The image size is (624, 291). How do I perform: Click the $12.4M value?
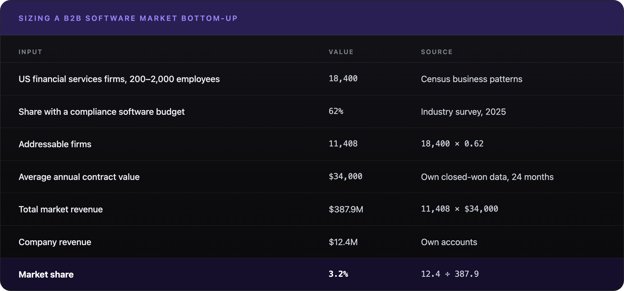(343, 242)
